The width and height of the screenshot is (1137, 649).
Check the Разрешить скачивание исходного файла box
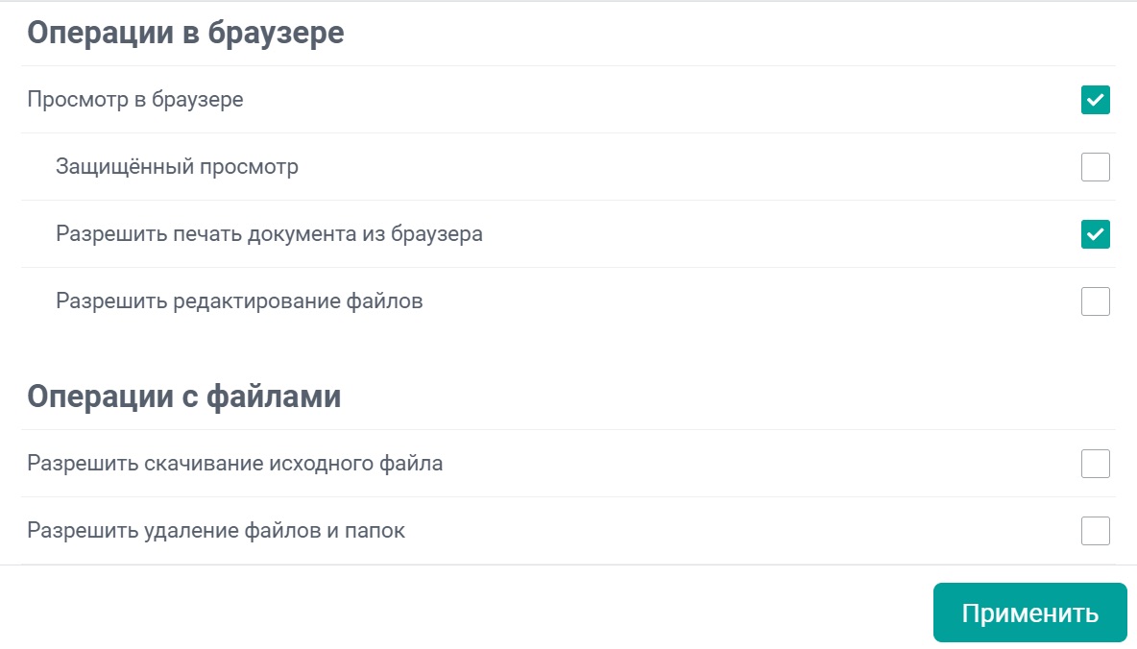click(x=1095, y=464)
